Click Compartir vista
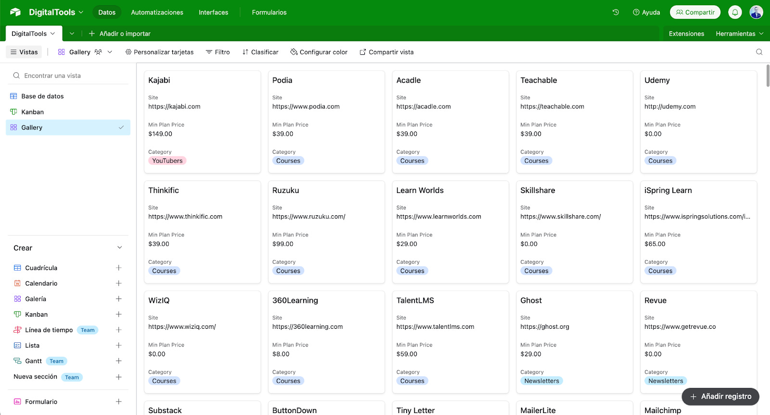 386,52
